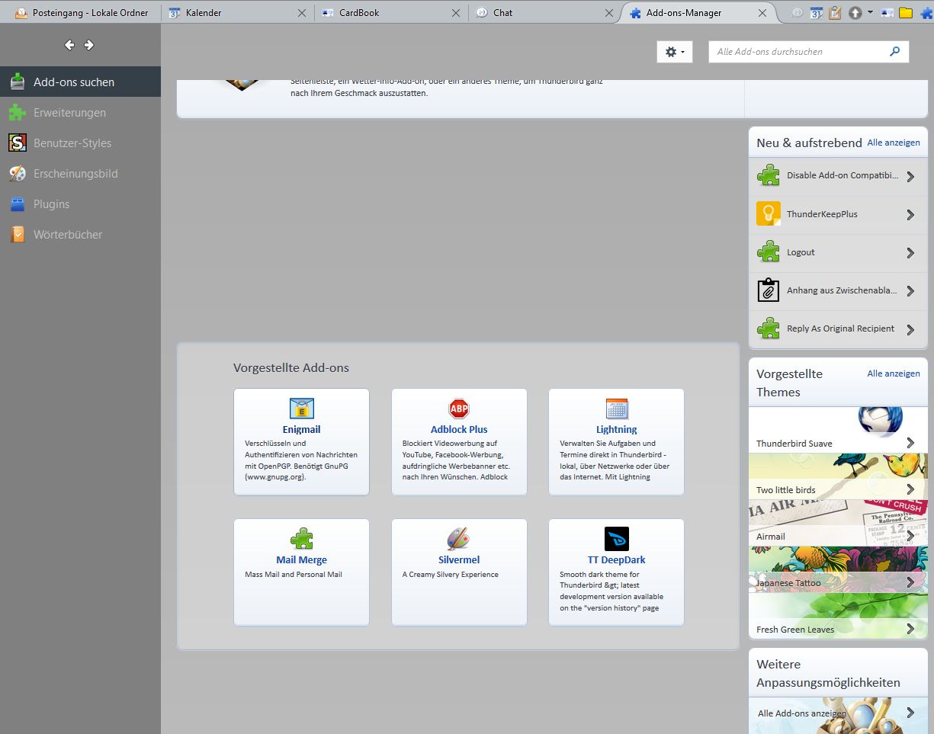Click the Mail Merge description 'Mass Mail and Personal Mail'
Screen dimensions: 934x734
pyautogui.click(x=294, y=575)
